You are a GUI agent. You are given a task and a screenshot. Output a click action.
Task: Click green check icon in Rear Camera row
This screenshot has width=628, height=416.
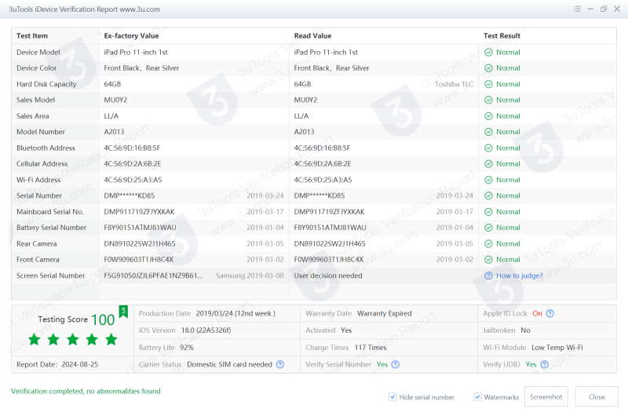pyautogui.click(x=488, y=244)
